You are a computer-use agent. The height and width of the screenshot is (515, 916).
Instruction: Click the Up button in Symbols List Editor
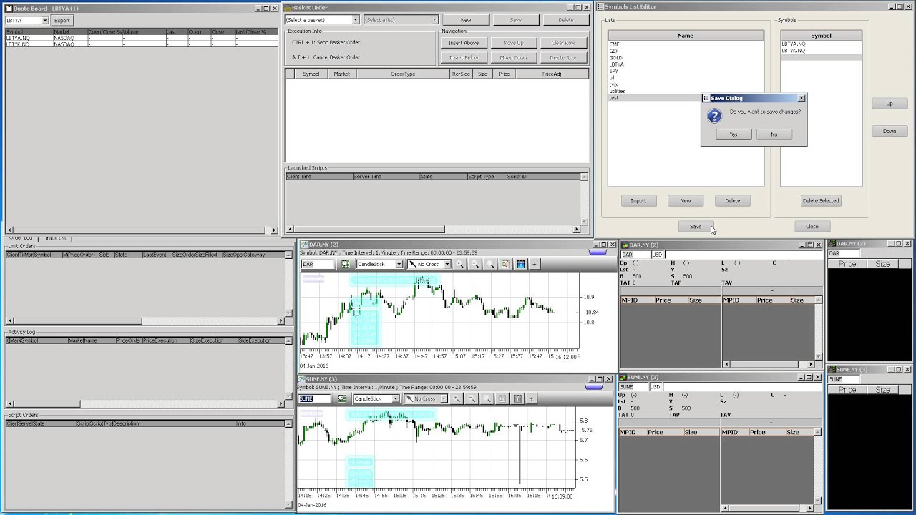coord(890,104)
